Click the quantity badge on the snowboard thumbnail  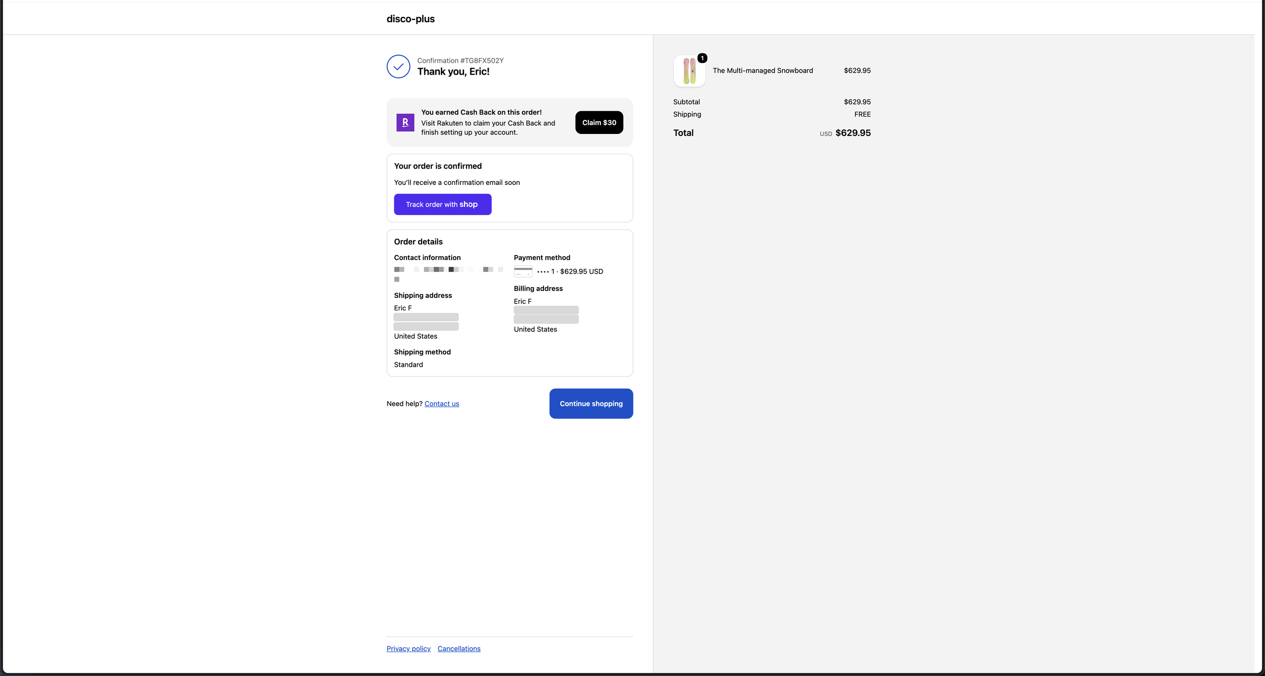tap(702, 58)
